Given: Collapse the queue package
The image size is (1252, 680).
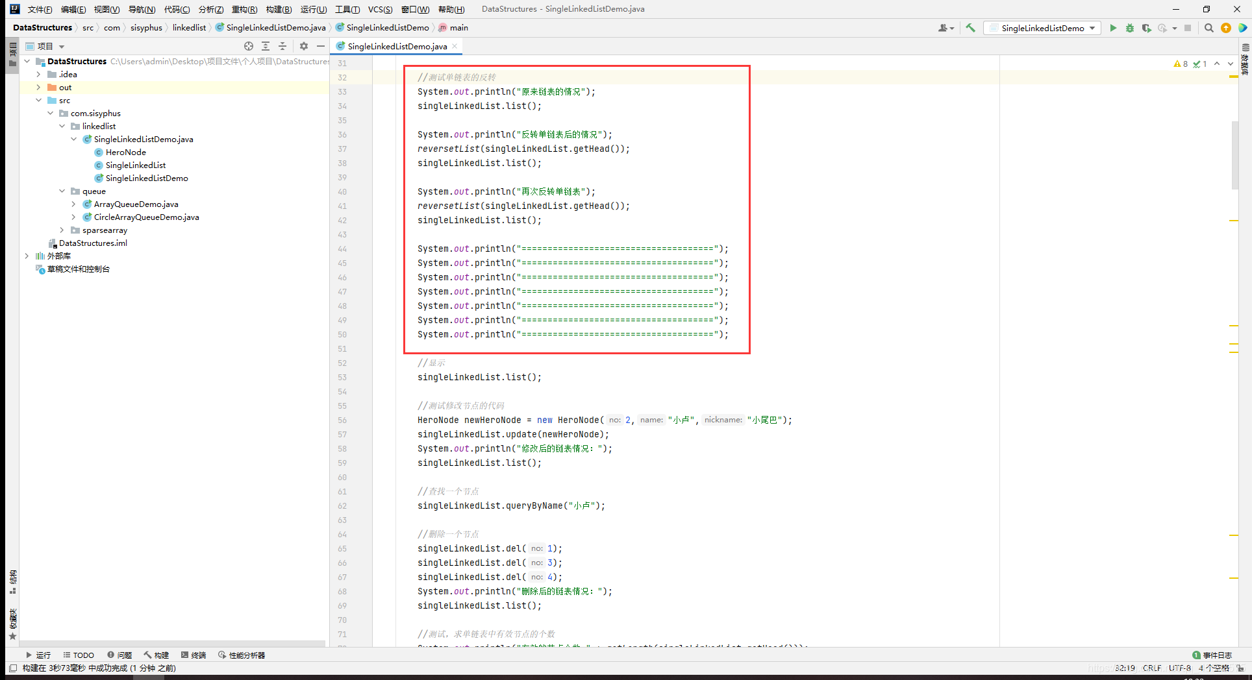Looking at the screenshot, I should click(x=62, y=191).
